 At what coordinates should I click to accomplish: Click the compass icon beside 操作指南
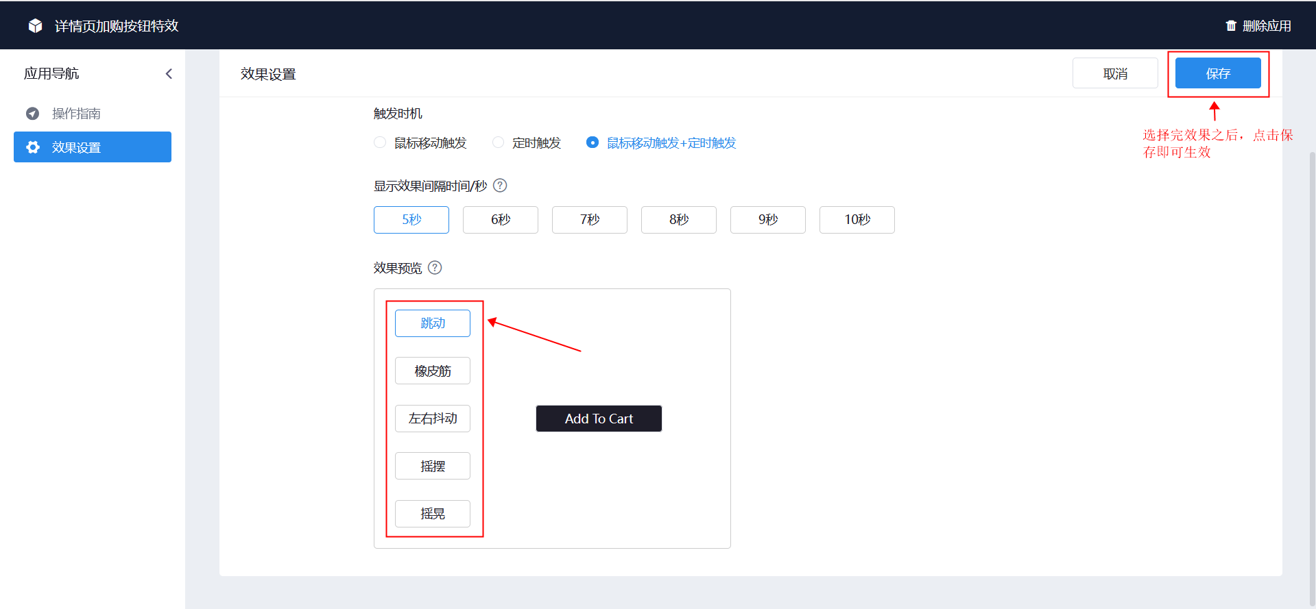coord(32,113)
